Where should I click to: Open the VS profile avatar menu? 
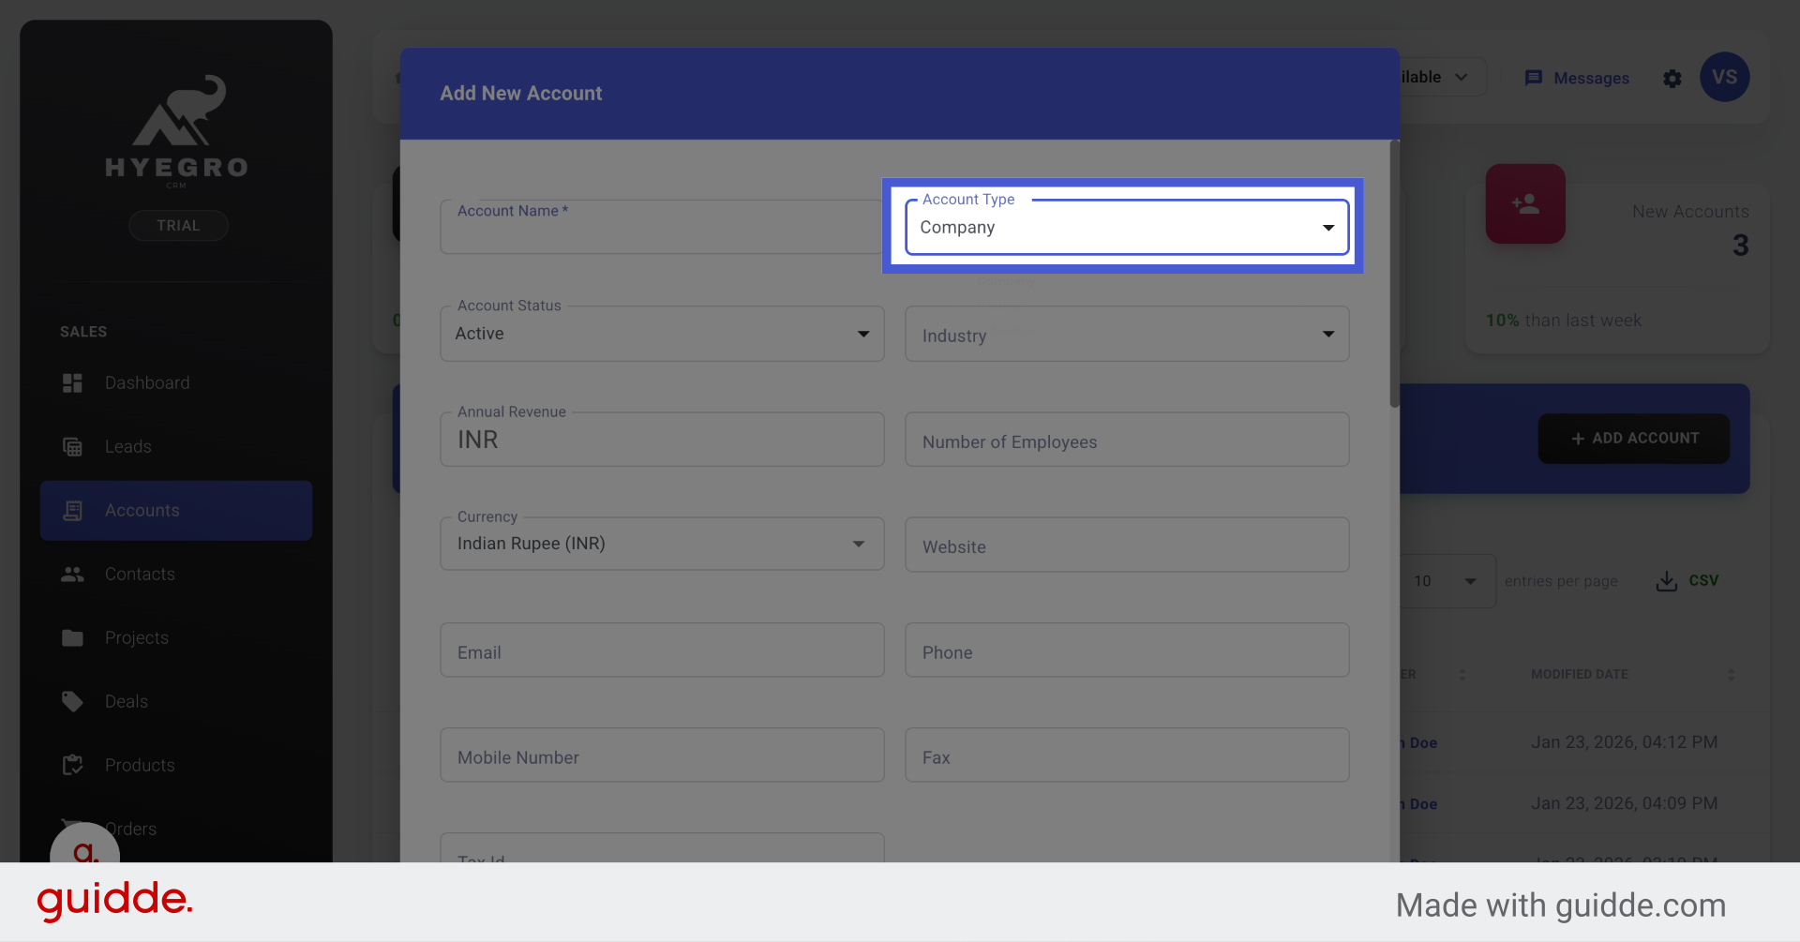(1725, 77)
